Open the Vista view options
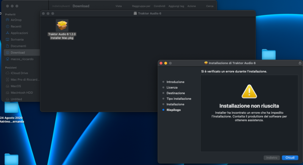 click(119, 6)
